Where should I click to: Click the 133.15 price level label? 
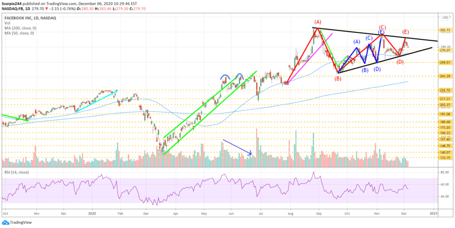point(445,158)
